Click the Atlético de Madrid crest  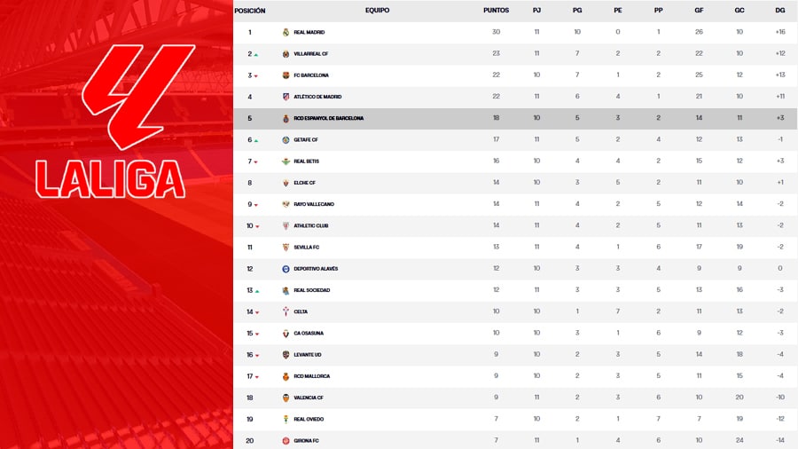click(286, 97)
